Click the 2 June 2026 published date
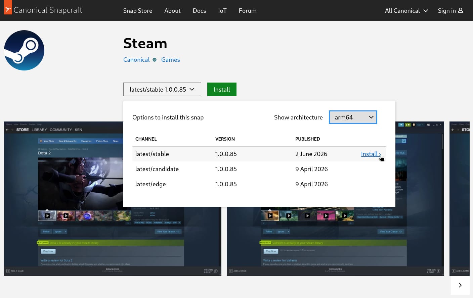This screenshot has width=473, height=298. click(x=311, y=154)
